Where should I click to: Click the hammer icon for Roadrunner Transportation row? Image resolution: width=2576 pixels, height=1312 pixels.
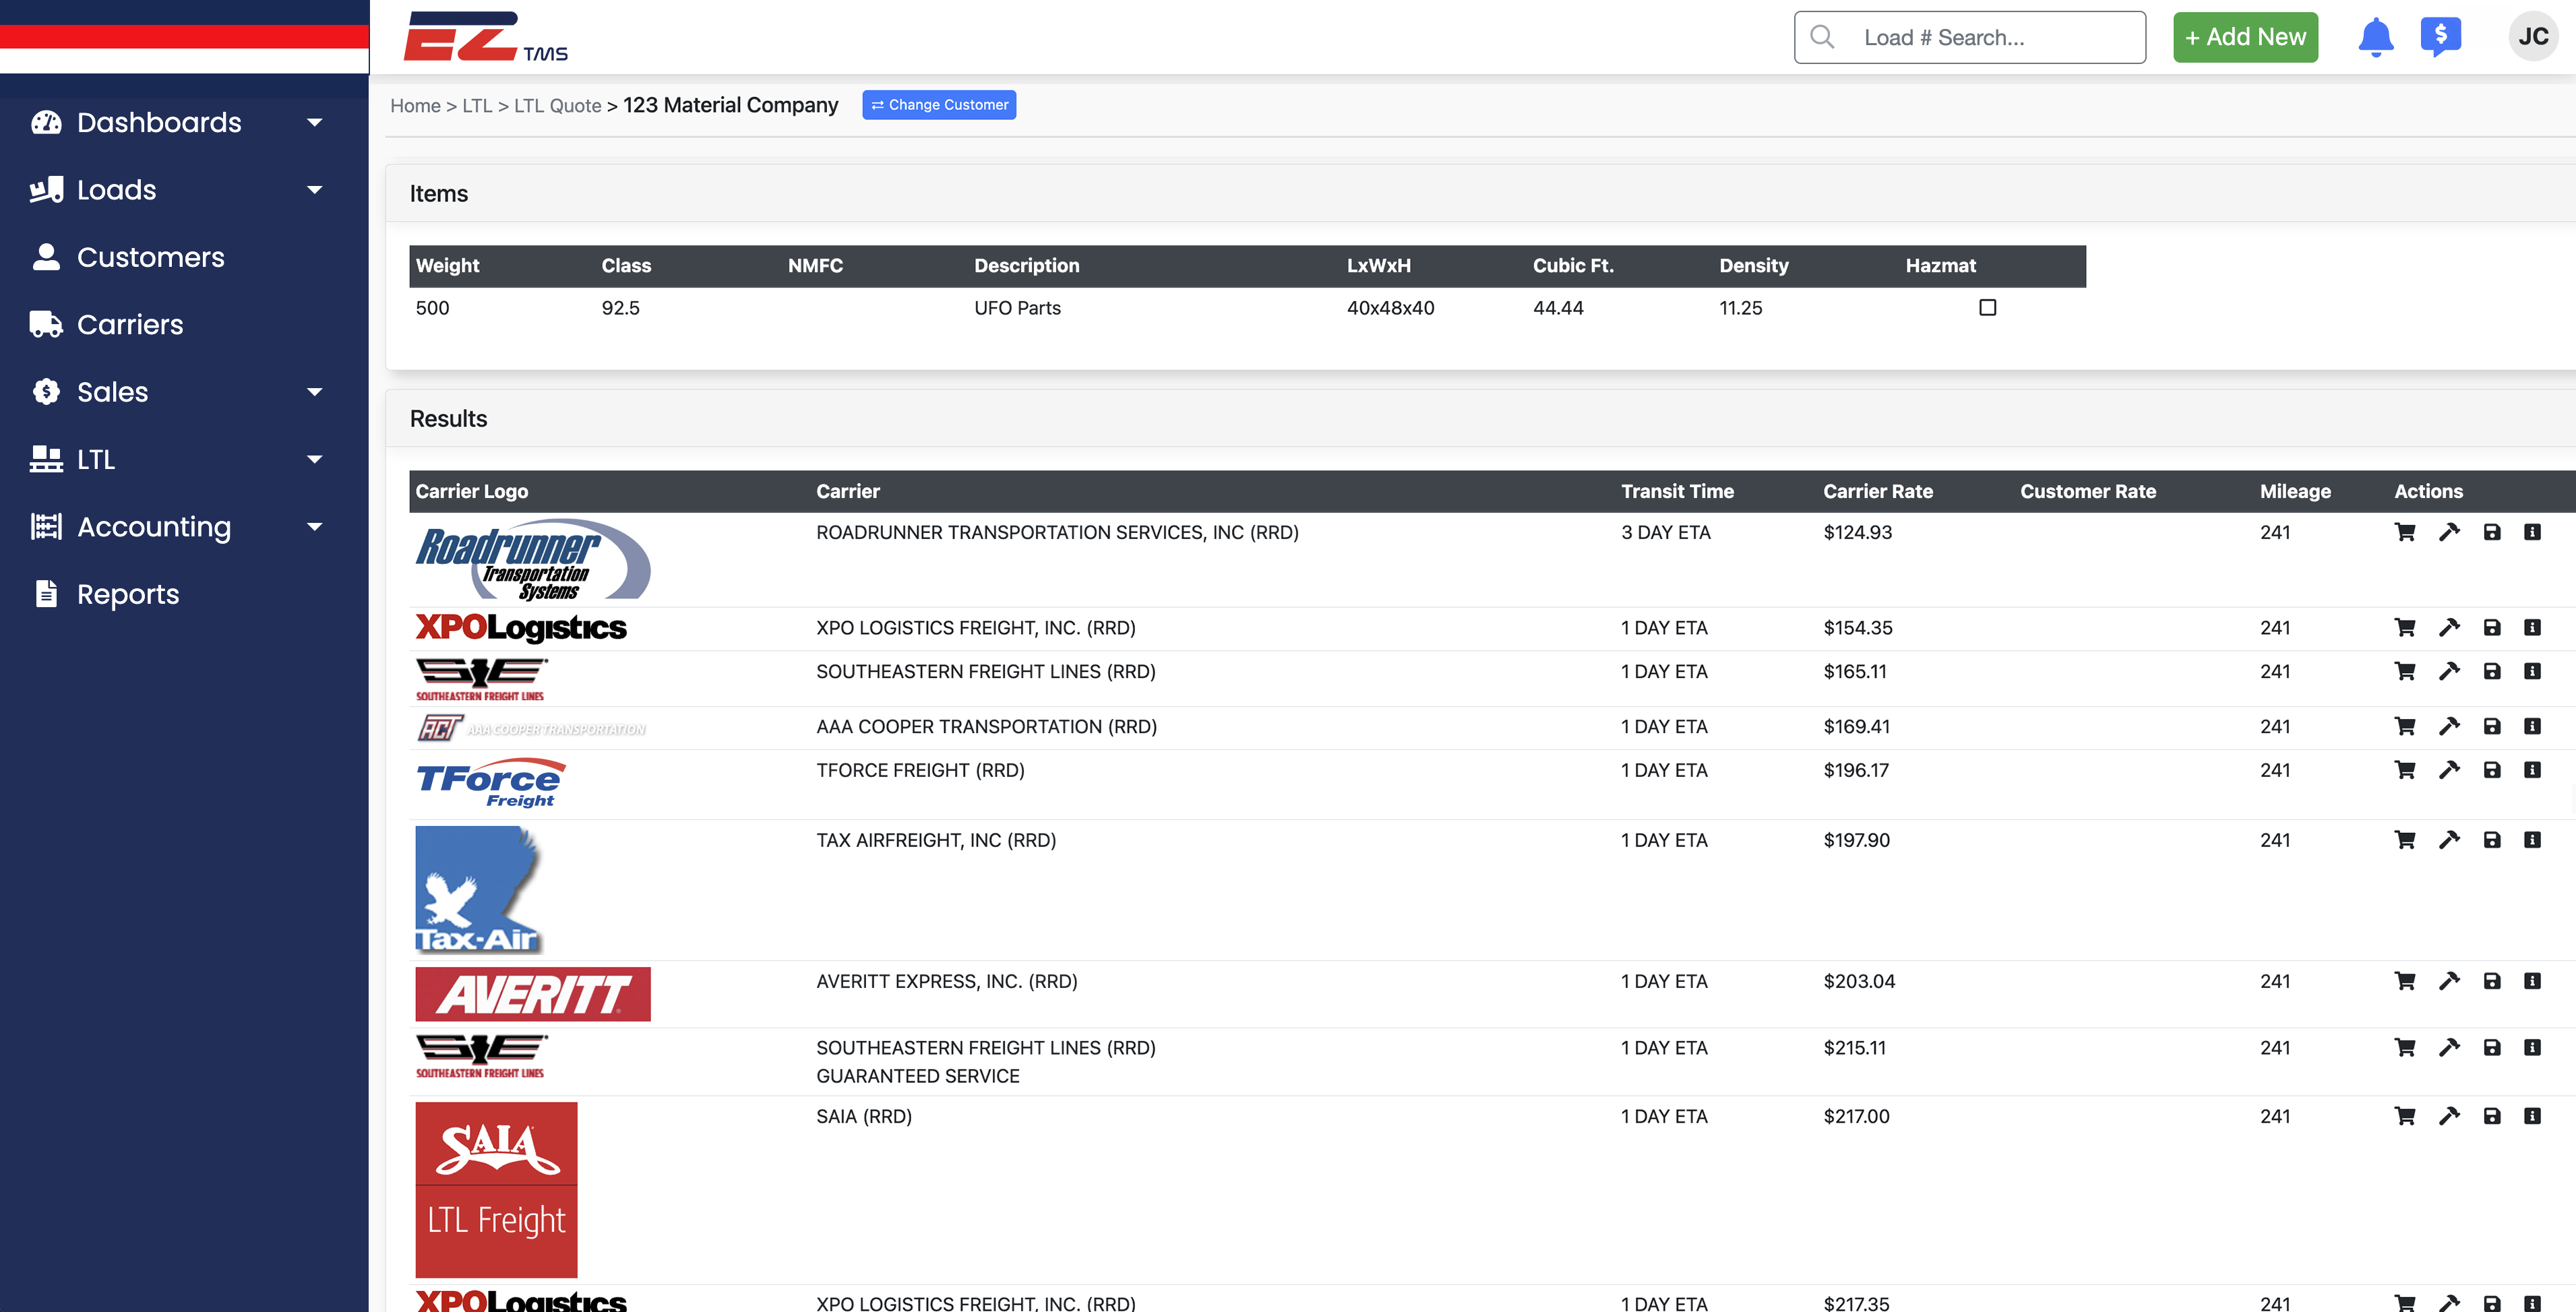coord(2449,532)
